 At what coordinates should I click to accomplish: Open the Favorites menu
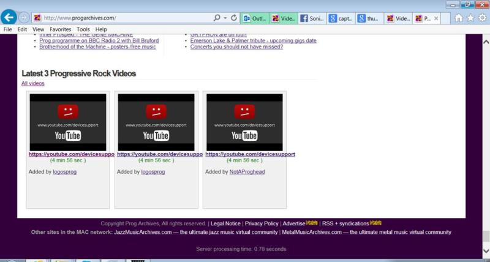coord(60,29)
